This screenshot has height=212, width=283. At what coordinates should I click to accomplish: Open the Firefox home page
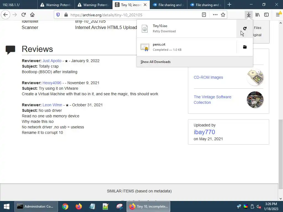tap(32, 15)
